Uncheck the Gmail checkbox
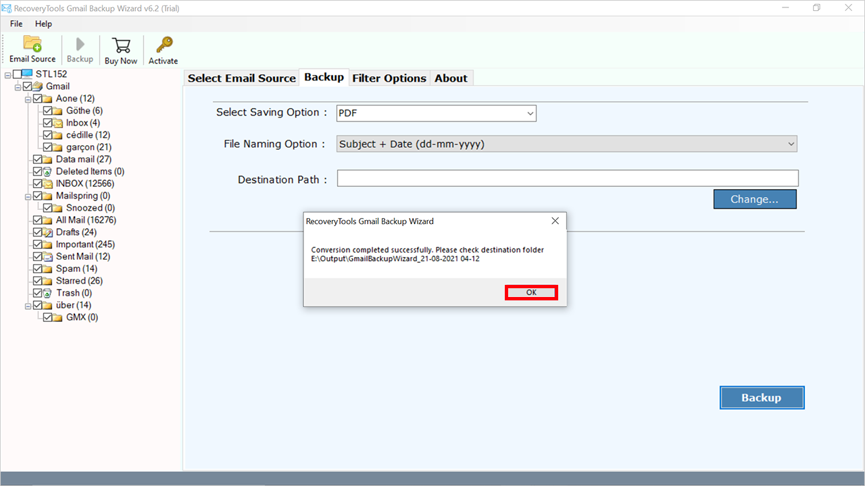This screenshot has height=486, width=865. pyautogui.click(x=27, y=86)
